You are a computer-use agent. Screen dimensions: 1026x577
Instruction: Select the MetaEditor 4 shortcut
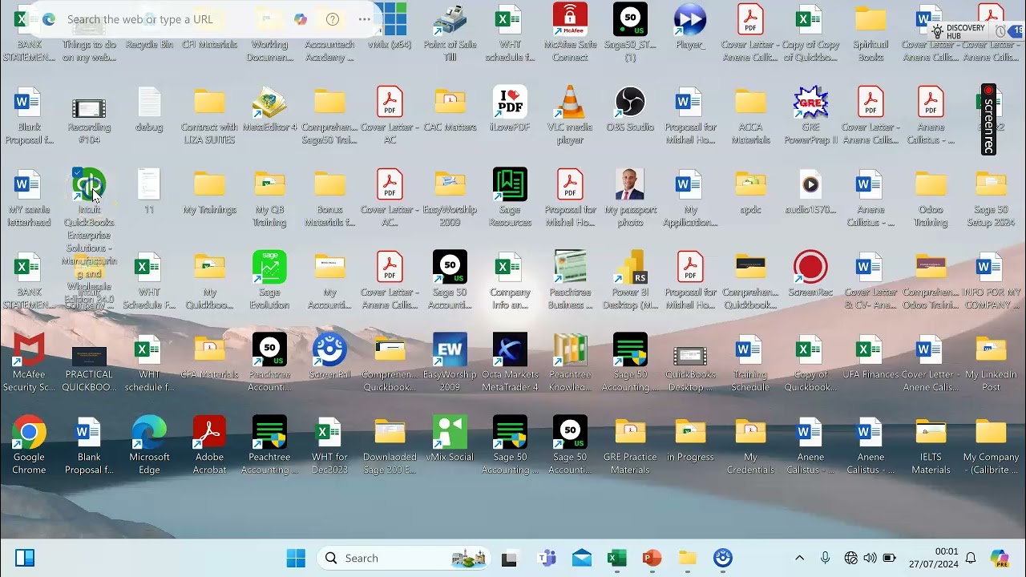pos(269,110)
